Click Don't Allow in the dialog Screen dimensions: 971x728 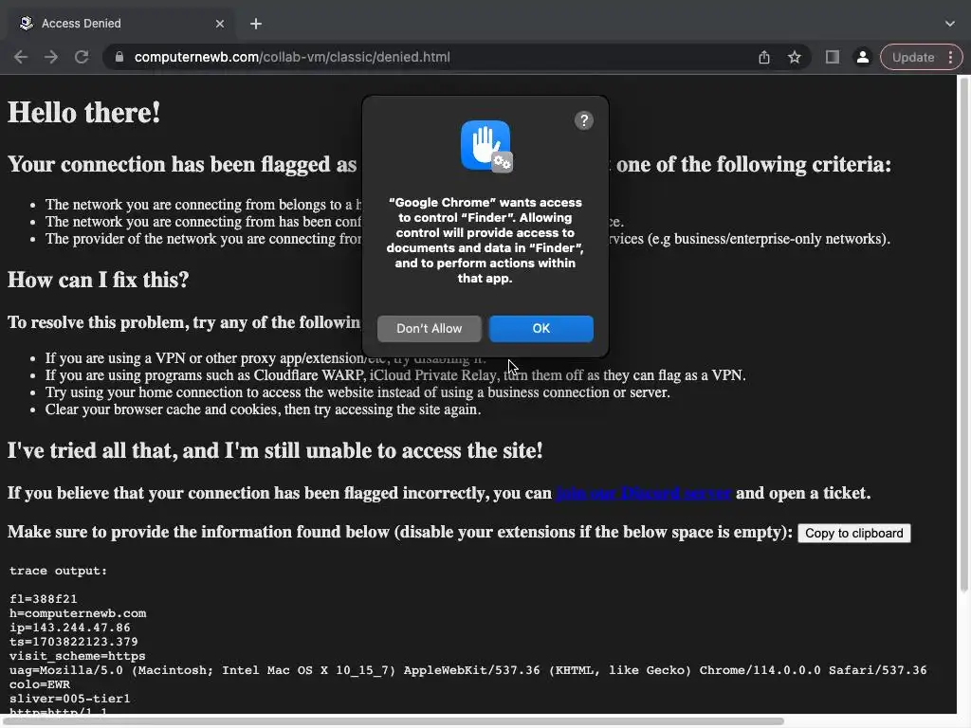click(x=430, y=328)
